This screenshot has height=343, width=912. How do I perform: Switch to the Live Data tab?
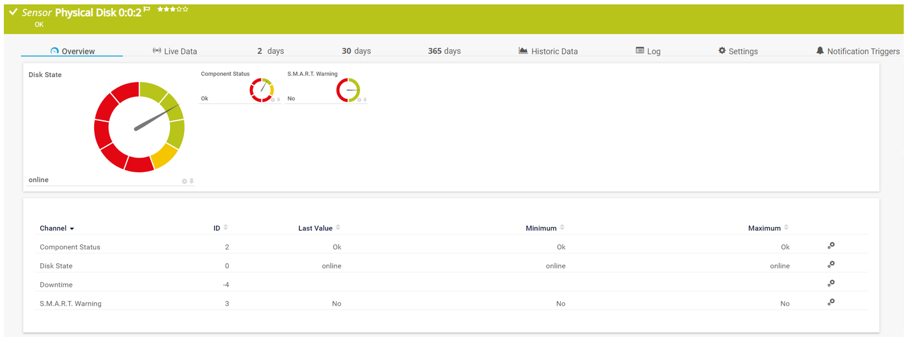pos(175,51)
